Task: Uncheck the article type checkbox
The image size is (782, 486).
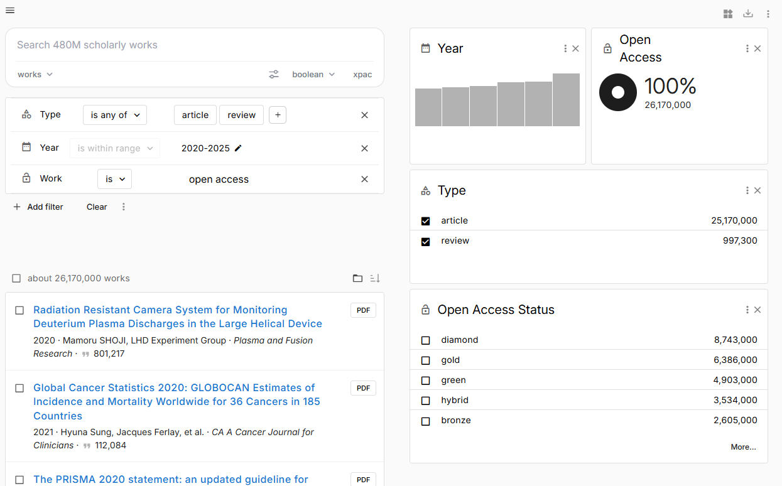Action: click(425, 221)
